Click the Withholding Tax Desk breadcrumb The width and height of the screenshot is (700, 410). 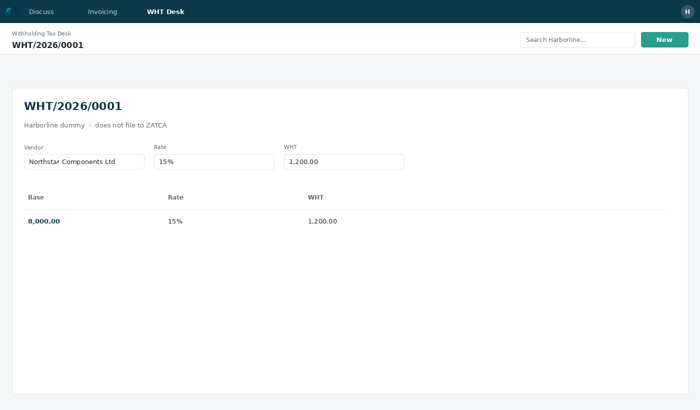[x=41, y=33]
